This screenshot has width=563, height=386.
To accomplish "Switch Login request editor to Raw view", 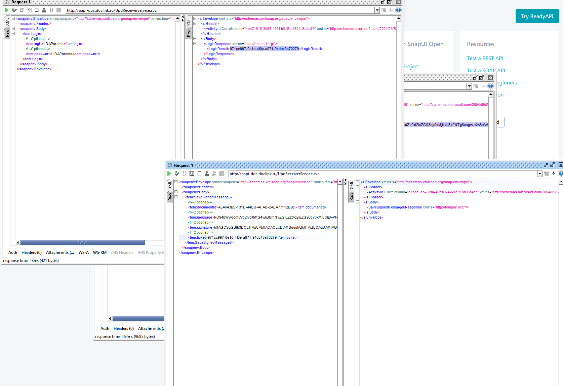I will (x=7, y=33).
